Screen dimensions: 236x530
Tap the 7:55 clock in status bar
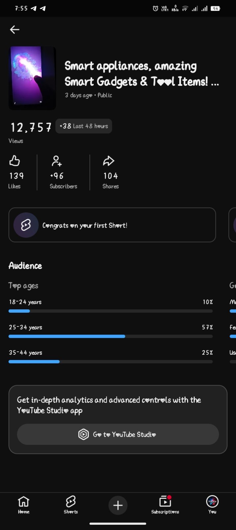pos(21,8)
